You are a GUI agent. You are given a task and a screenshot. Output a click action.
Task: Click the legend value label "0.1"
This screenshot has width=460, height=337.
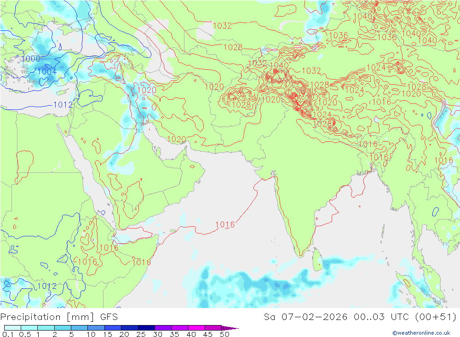tap(8, 334)
